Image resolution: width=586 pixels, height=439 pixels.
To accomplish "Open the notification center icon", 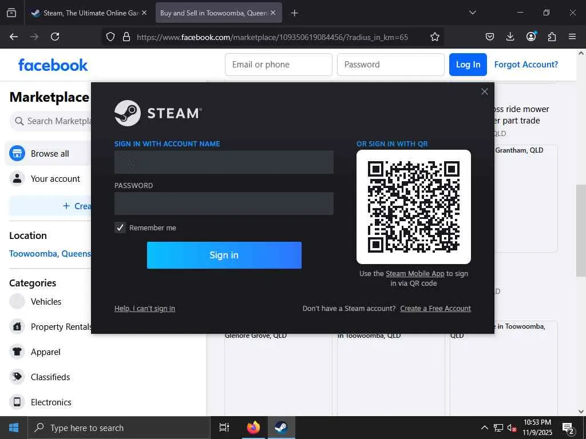I will click(x=568, y=428).
